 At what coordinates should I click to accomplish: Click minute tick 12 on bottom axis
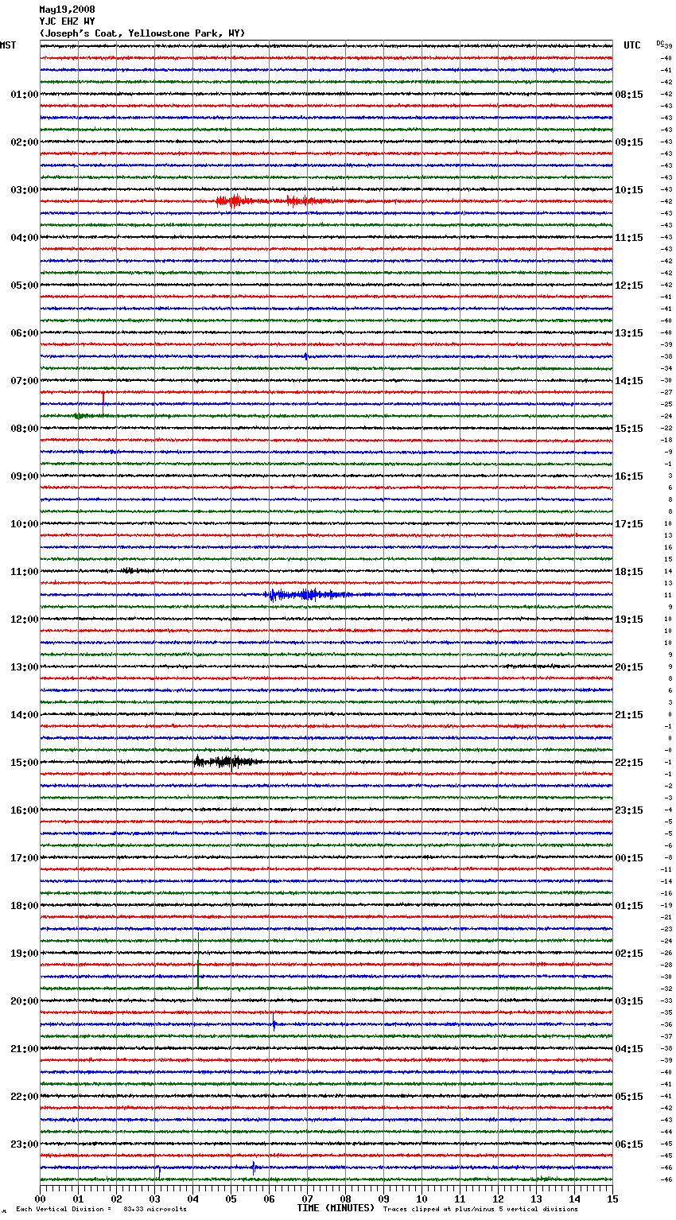pyautogui.click(x=498, y=1199)
